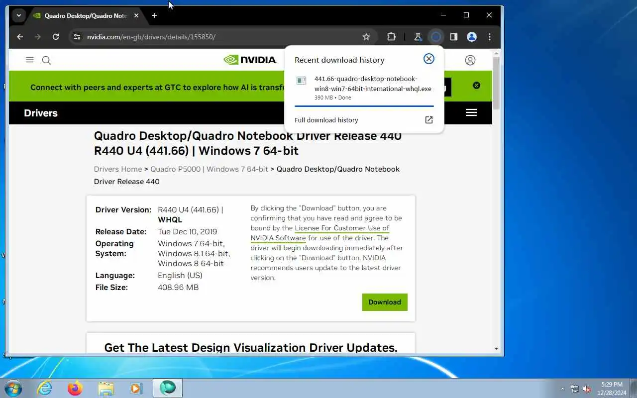Viewport: 637px width, 398px height.
Task: Close the Quadro Desktop browser tab
Action: [136, 15]
